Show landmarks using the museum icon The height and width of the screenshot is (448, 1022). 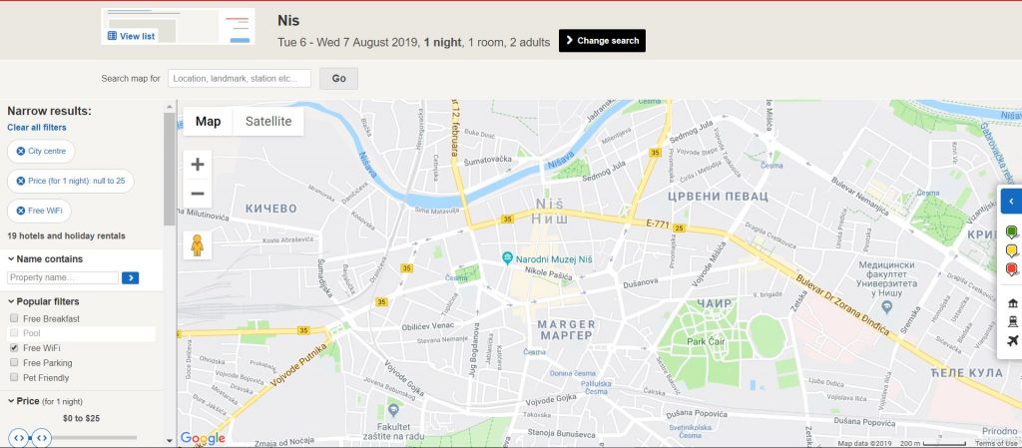click(1013, 303)
